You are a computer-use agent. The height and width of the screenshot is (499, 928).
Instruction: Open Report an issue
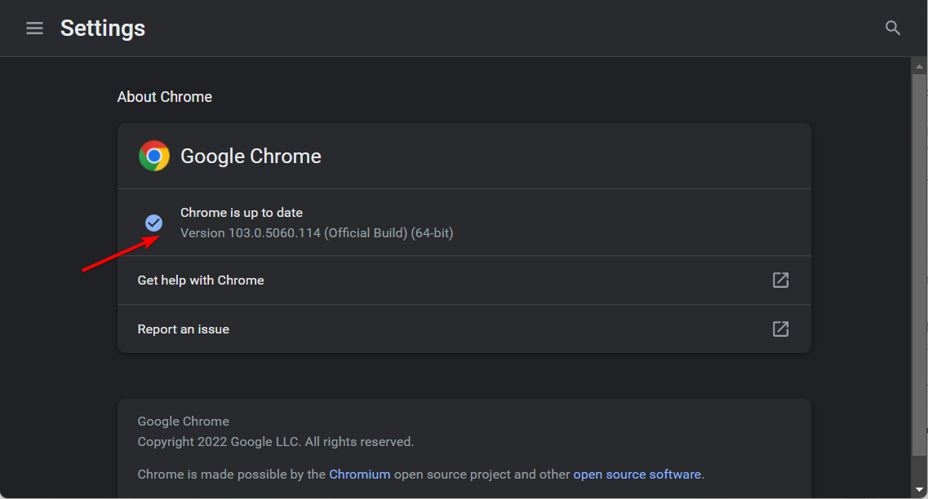click(x=464, y=329)
